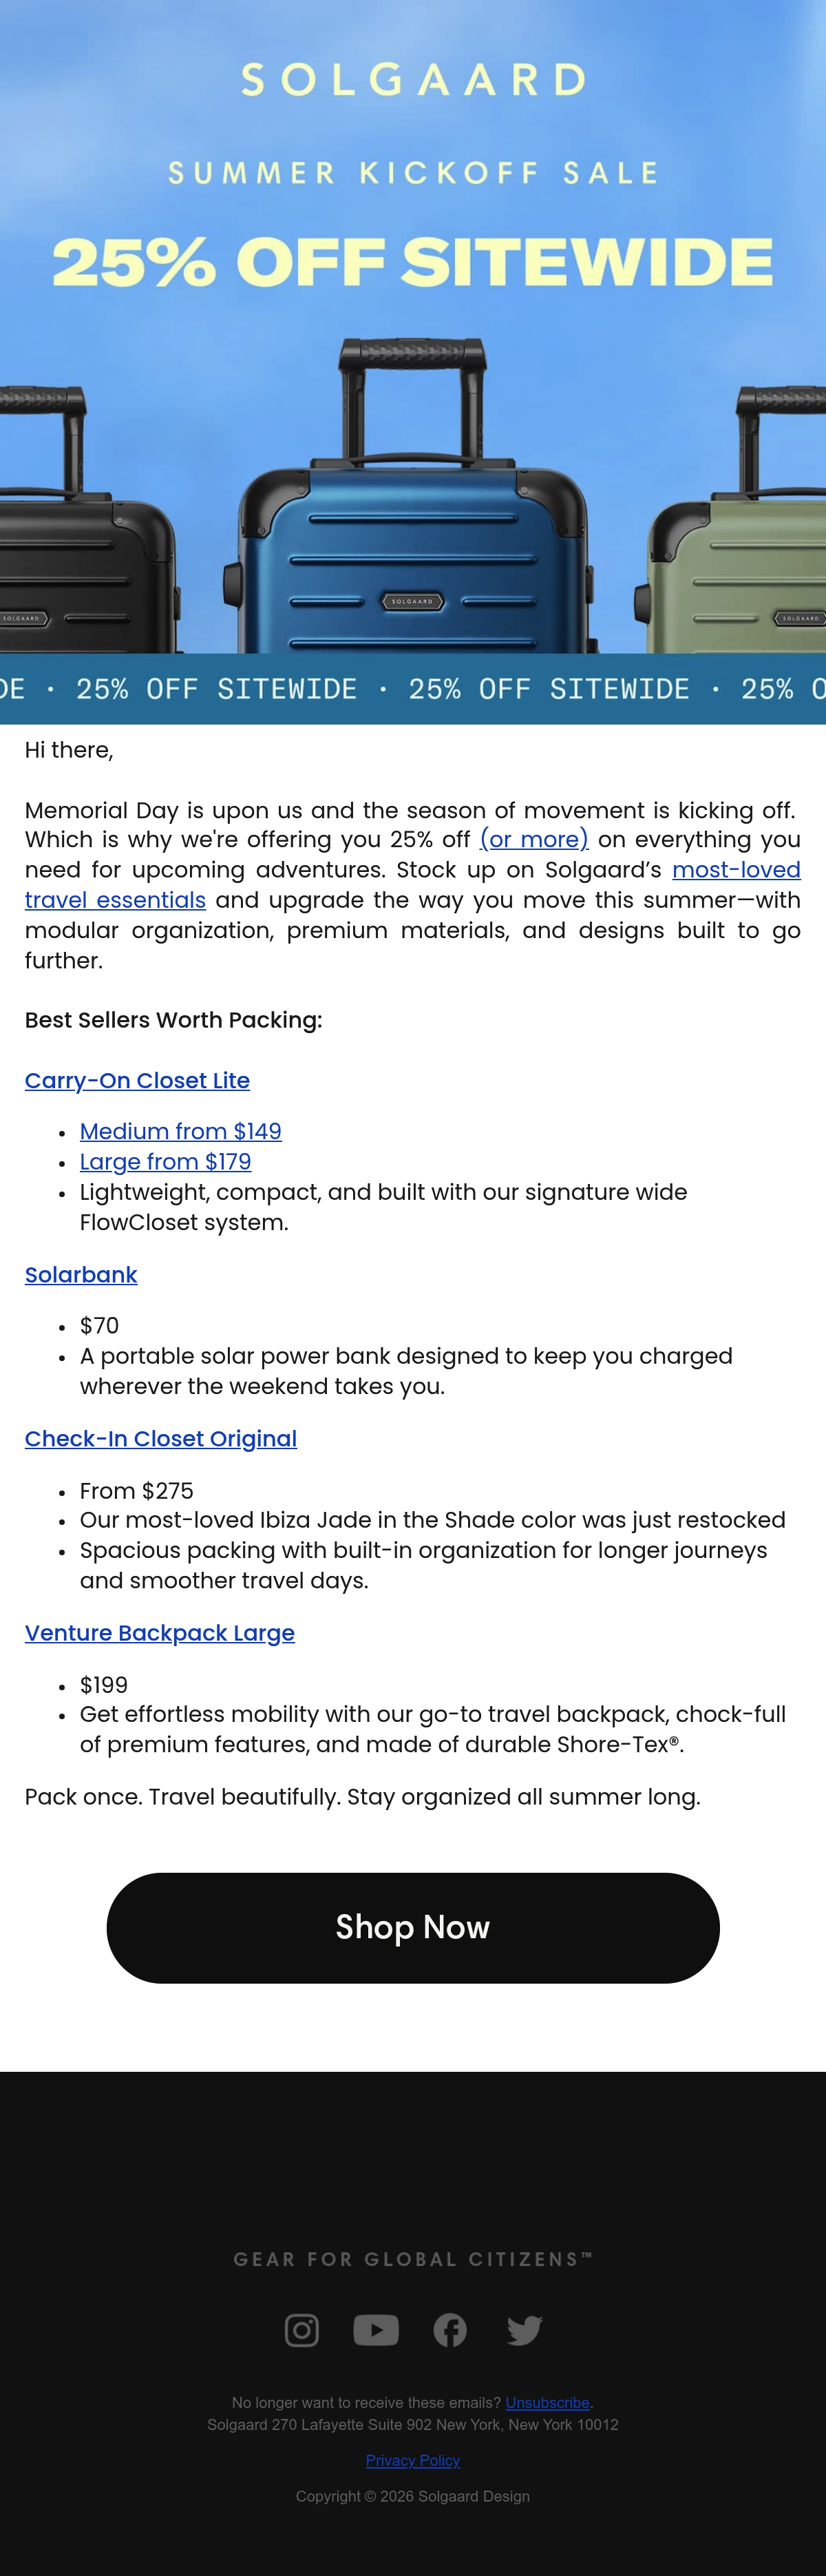Open the Privacy Policy link
The width and height of the screenshot is (826, 2576).
(x=412, y=2460)
